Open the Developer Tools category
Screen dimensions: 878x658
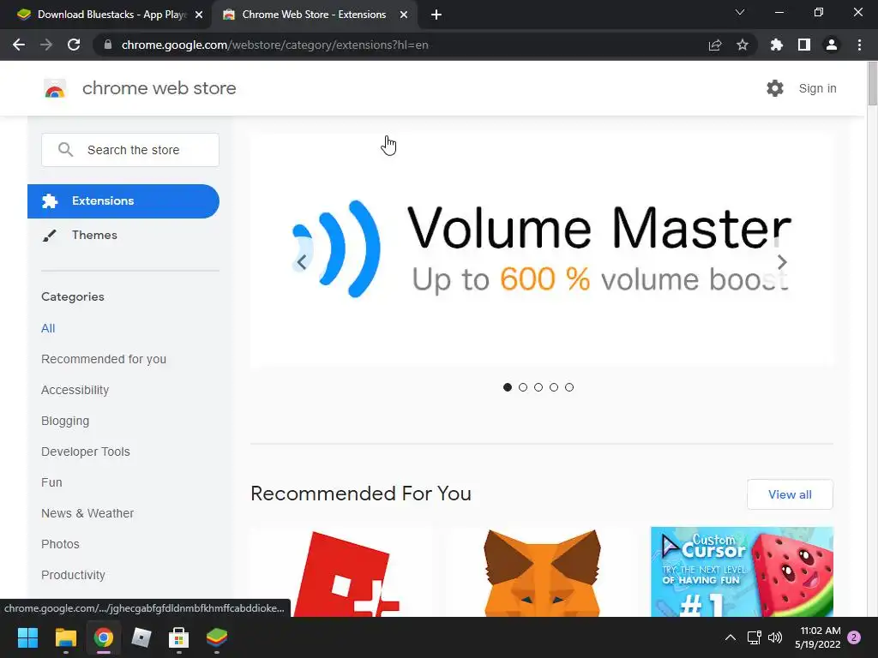[85, 452]
